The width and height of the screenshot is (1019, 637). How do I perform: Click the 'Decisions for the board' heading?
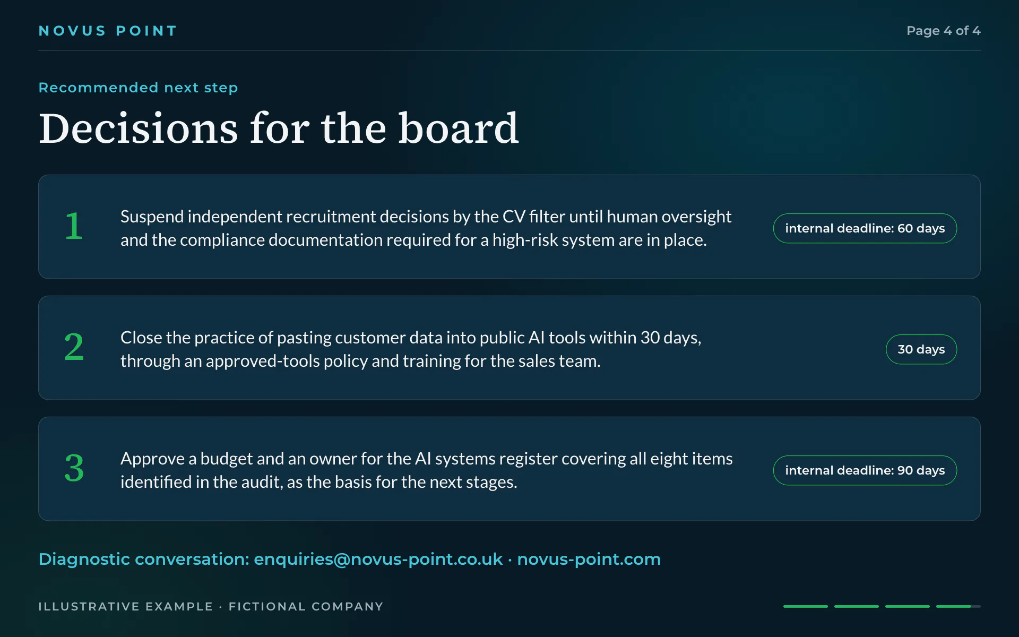click(279, 128)
